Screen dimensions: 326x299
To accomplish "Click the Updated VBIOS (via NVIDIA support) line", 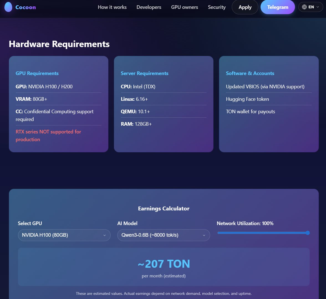I will pos(265,87).
